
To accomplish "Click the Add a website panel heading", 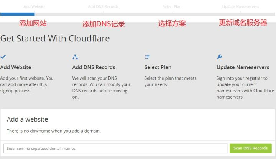I will (x=28, y=119).
